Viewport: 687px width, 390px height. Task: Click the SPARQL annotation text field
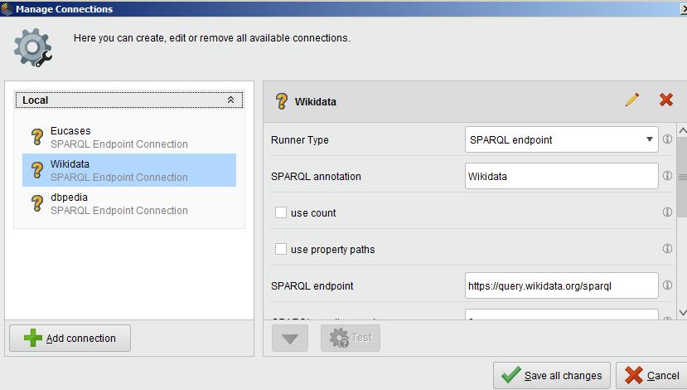click(x=561, y=176)
